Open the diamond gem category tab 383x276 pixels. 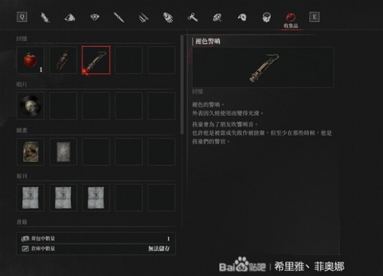click(95, 17)
